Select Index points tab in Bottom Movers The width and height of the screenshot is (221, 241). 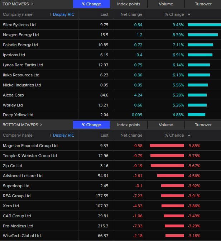tap(129, 125)
